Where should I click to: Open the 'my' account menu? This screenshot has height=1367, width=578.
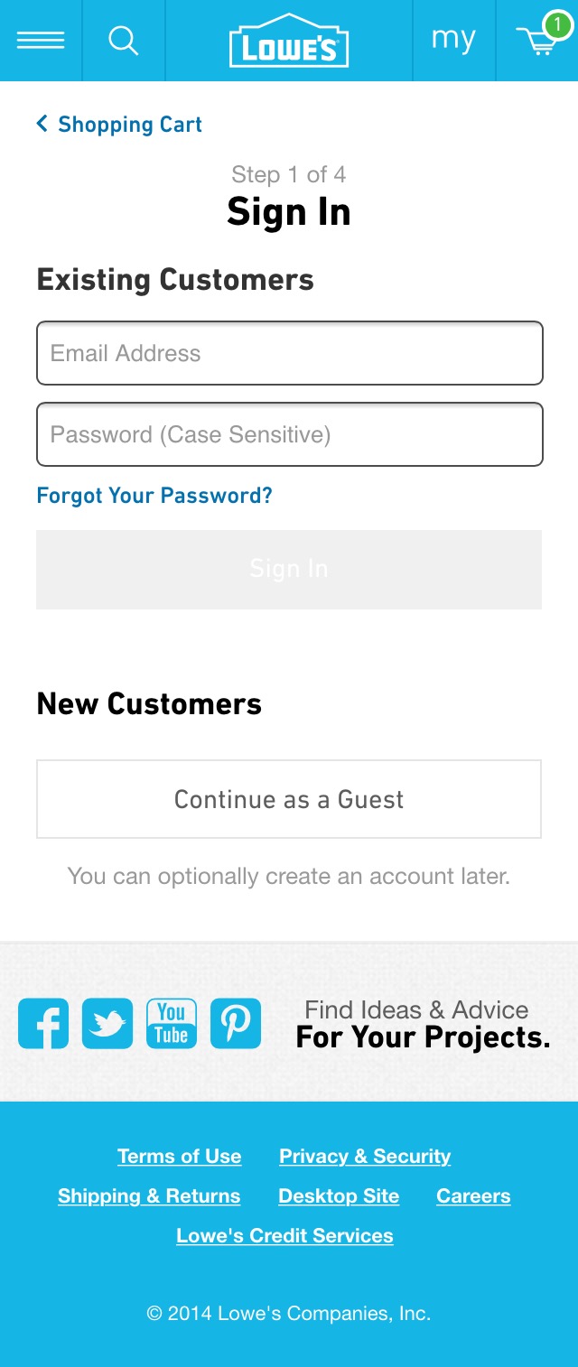pos(454,38)
